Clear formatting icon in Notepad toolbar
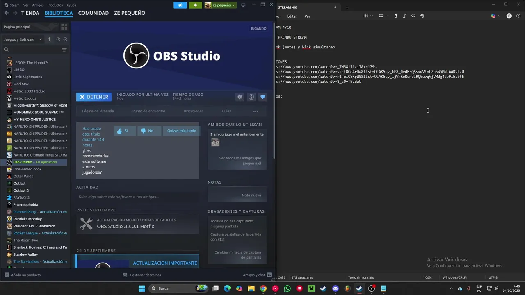 click(422, 16)
